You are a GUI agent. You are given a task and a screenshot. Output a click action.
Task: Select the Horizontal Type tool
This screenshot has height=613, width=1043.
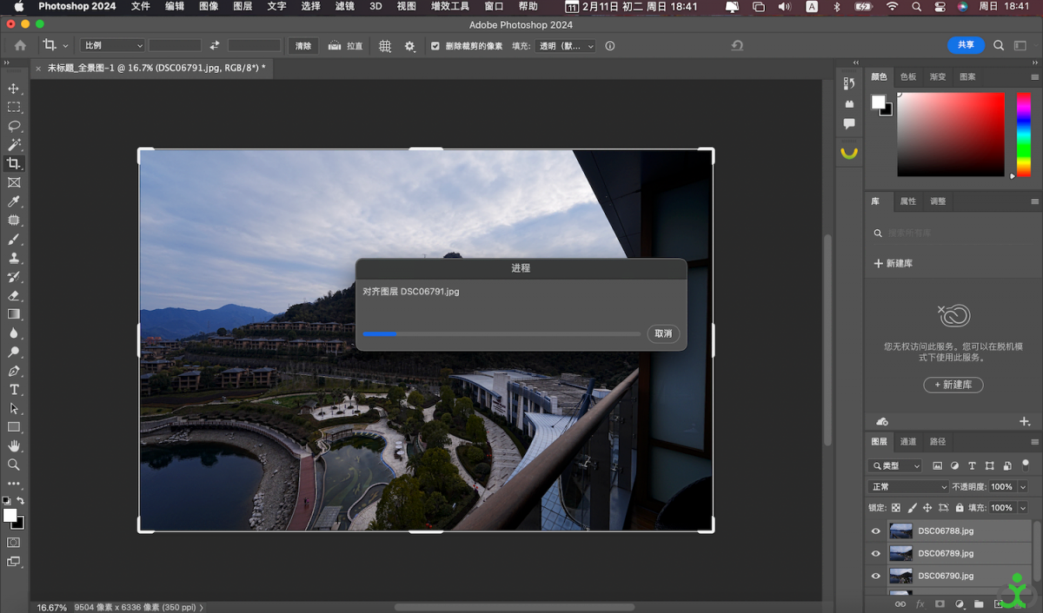pyautogui.click(x=14, y=390)
